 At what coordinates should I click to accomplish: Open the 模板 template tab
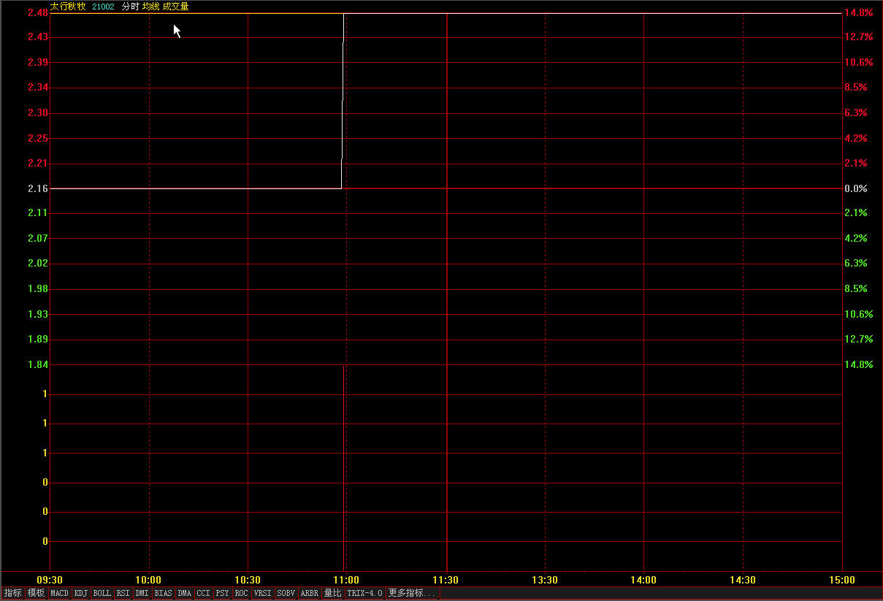click(x=36, y=593)
